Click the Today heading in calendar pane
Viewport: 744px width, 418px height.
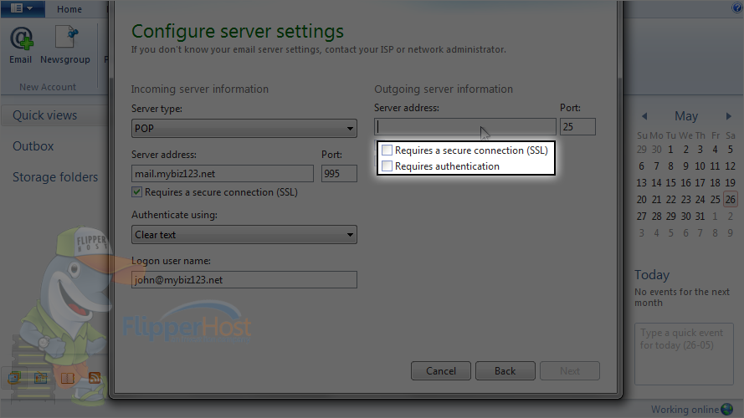[x=652, y=275]
